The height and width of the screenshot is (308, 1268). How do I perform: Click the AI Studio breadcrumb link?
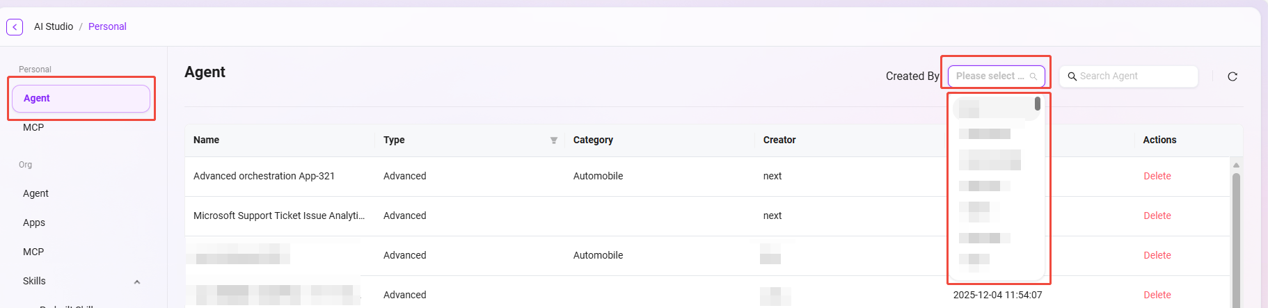tap(54, 26)
